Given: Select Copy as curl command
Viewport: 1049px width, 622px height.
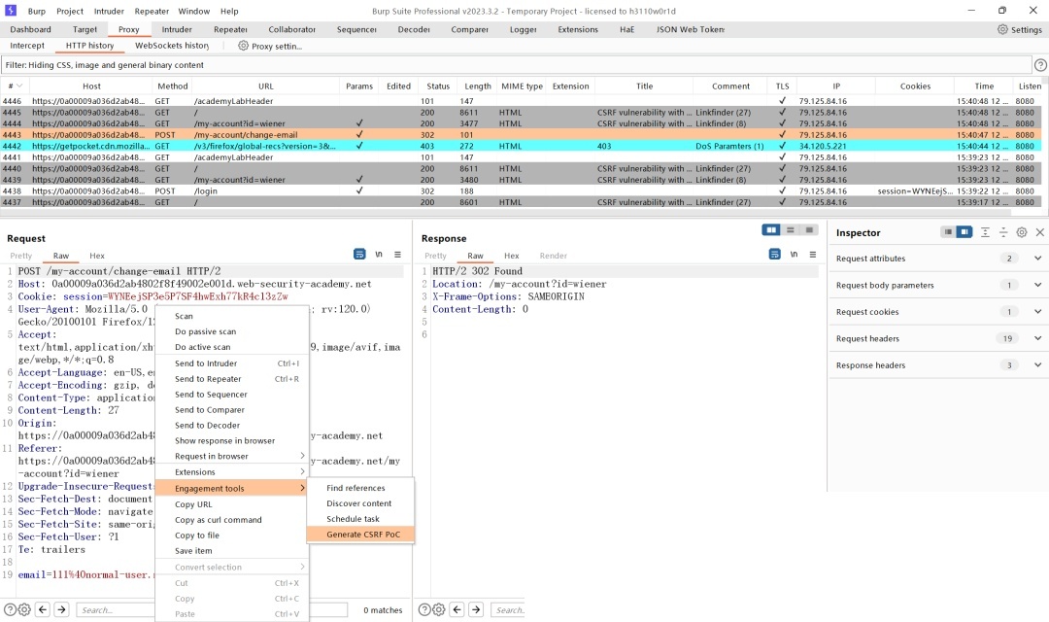Looking at the screenshot, I should tap(231, 520).
